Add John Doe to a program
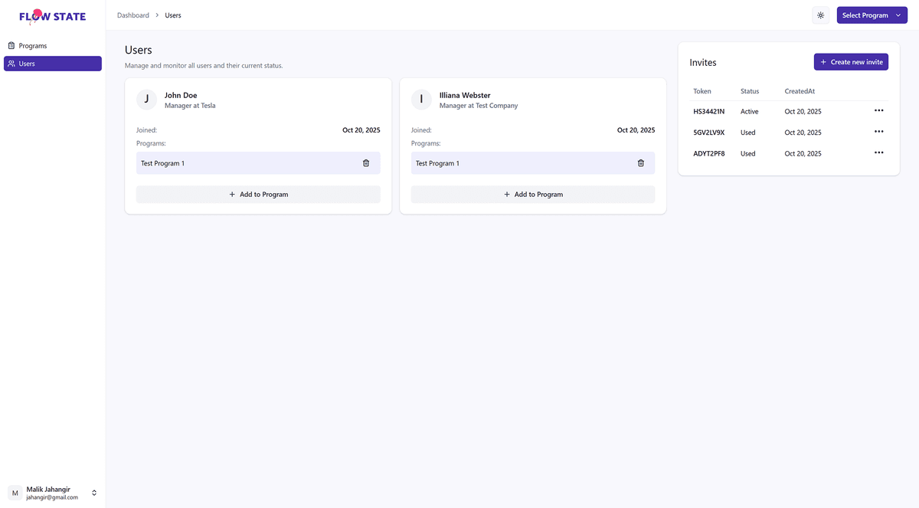The height and width of the screenshot is (508, 919). coord(258,195)
